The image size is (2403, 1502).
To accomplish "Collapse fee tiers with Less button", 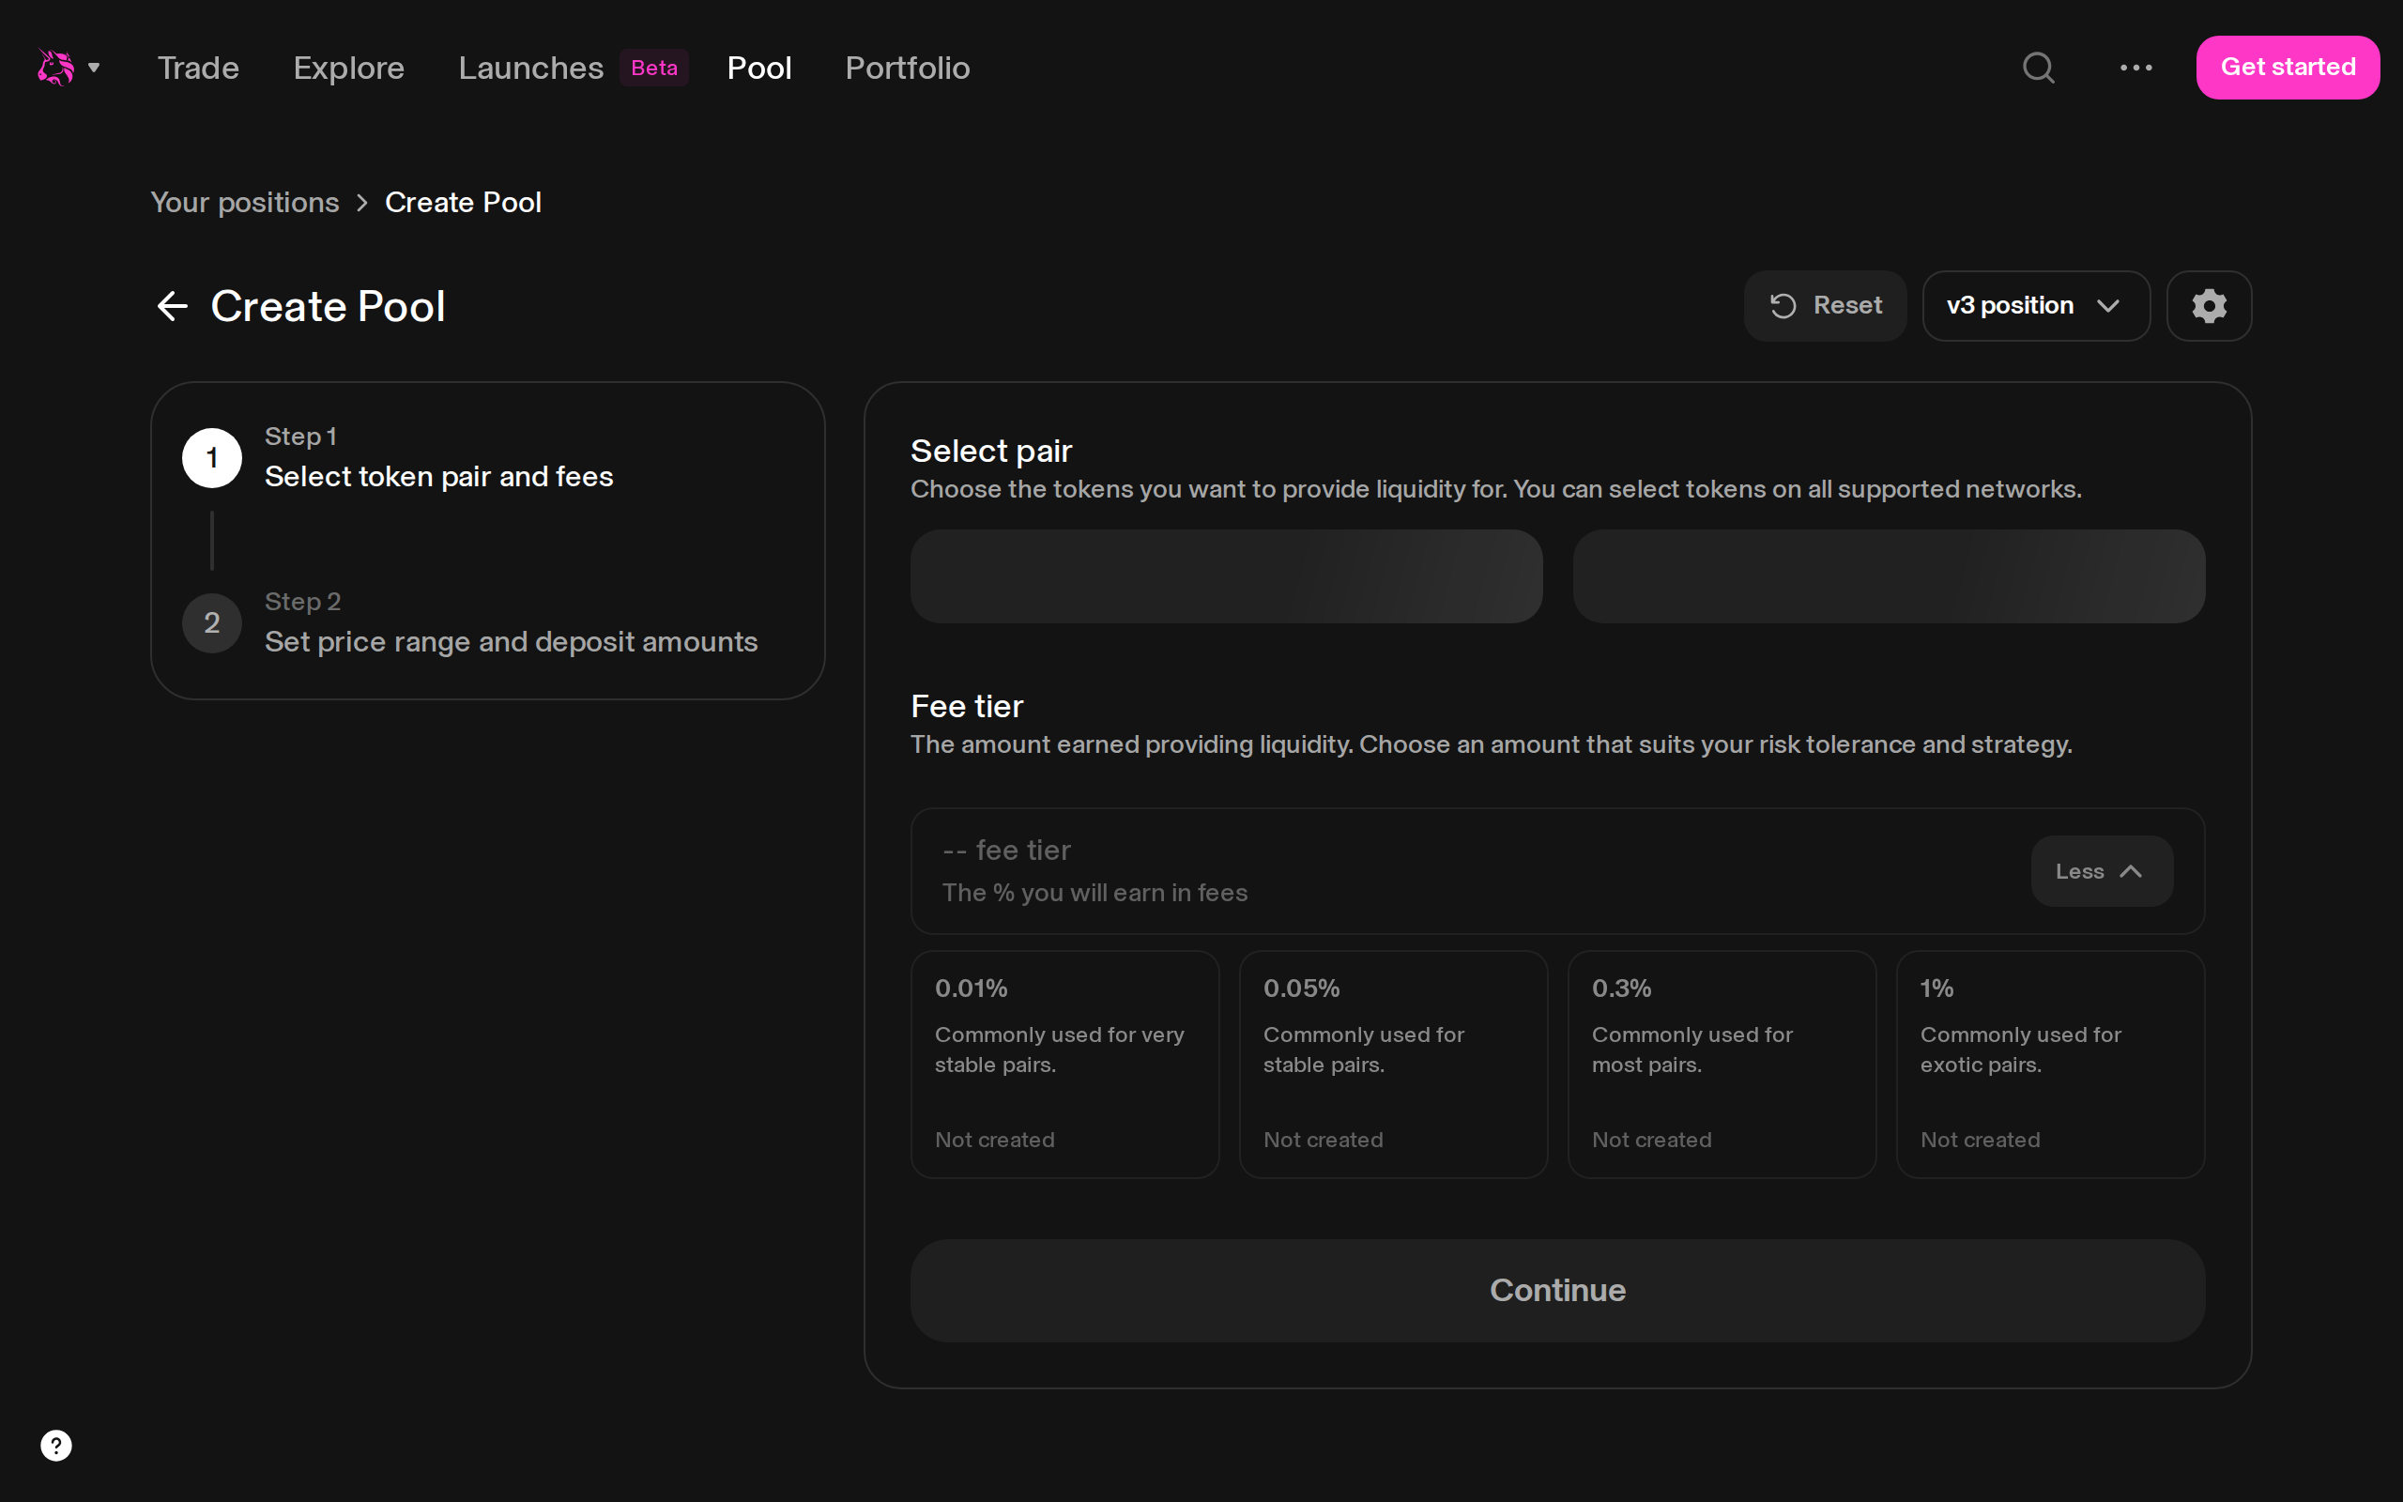I will [x=2102, y=871].
